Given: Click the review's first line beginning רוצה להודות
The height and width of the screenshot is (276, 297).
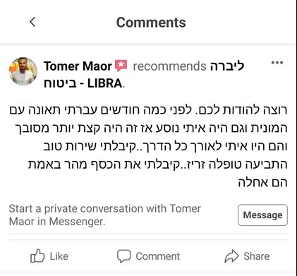Looking at the screenshot, I should coord(148,110).
